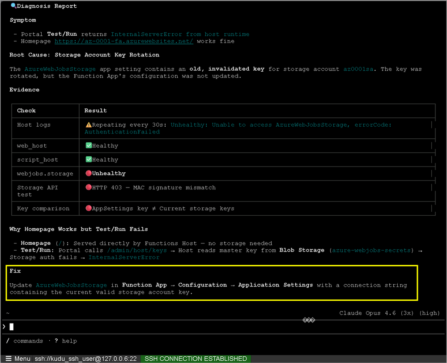Screen dimensions: 447x363
Task: Focus the command prompt input line
Action: click(224, 327)
